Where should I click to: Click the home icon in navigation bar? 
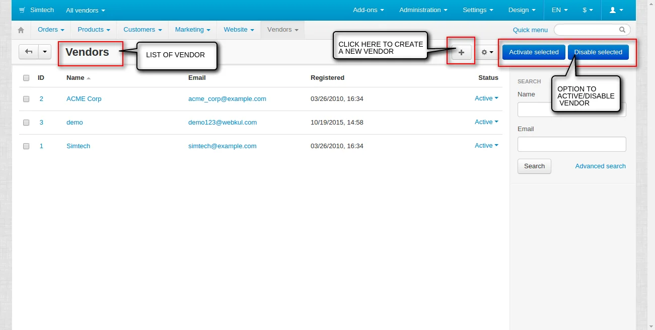tap(21, 30)
